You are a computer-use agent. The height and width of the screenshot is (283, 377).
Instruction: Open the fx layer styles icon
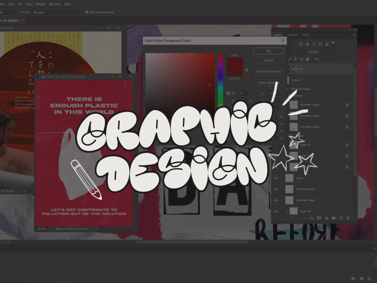pos(312,218)
